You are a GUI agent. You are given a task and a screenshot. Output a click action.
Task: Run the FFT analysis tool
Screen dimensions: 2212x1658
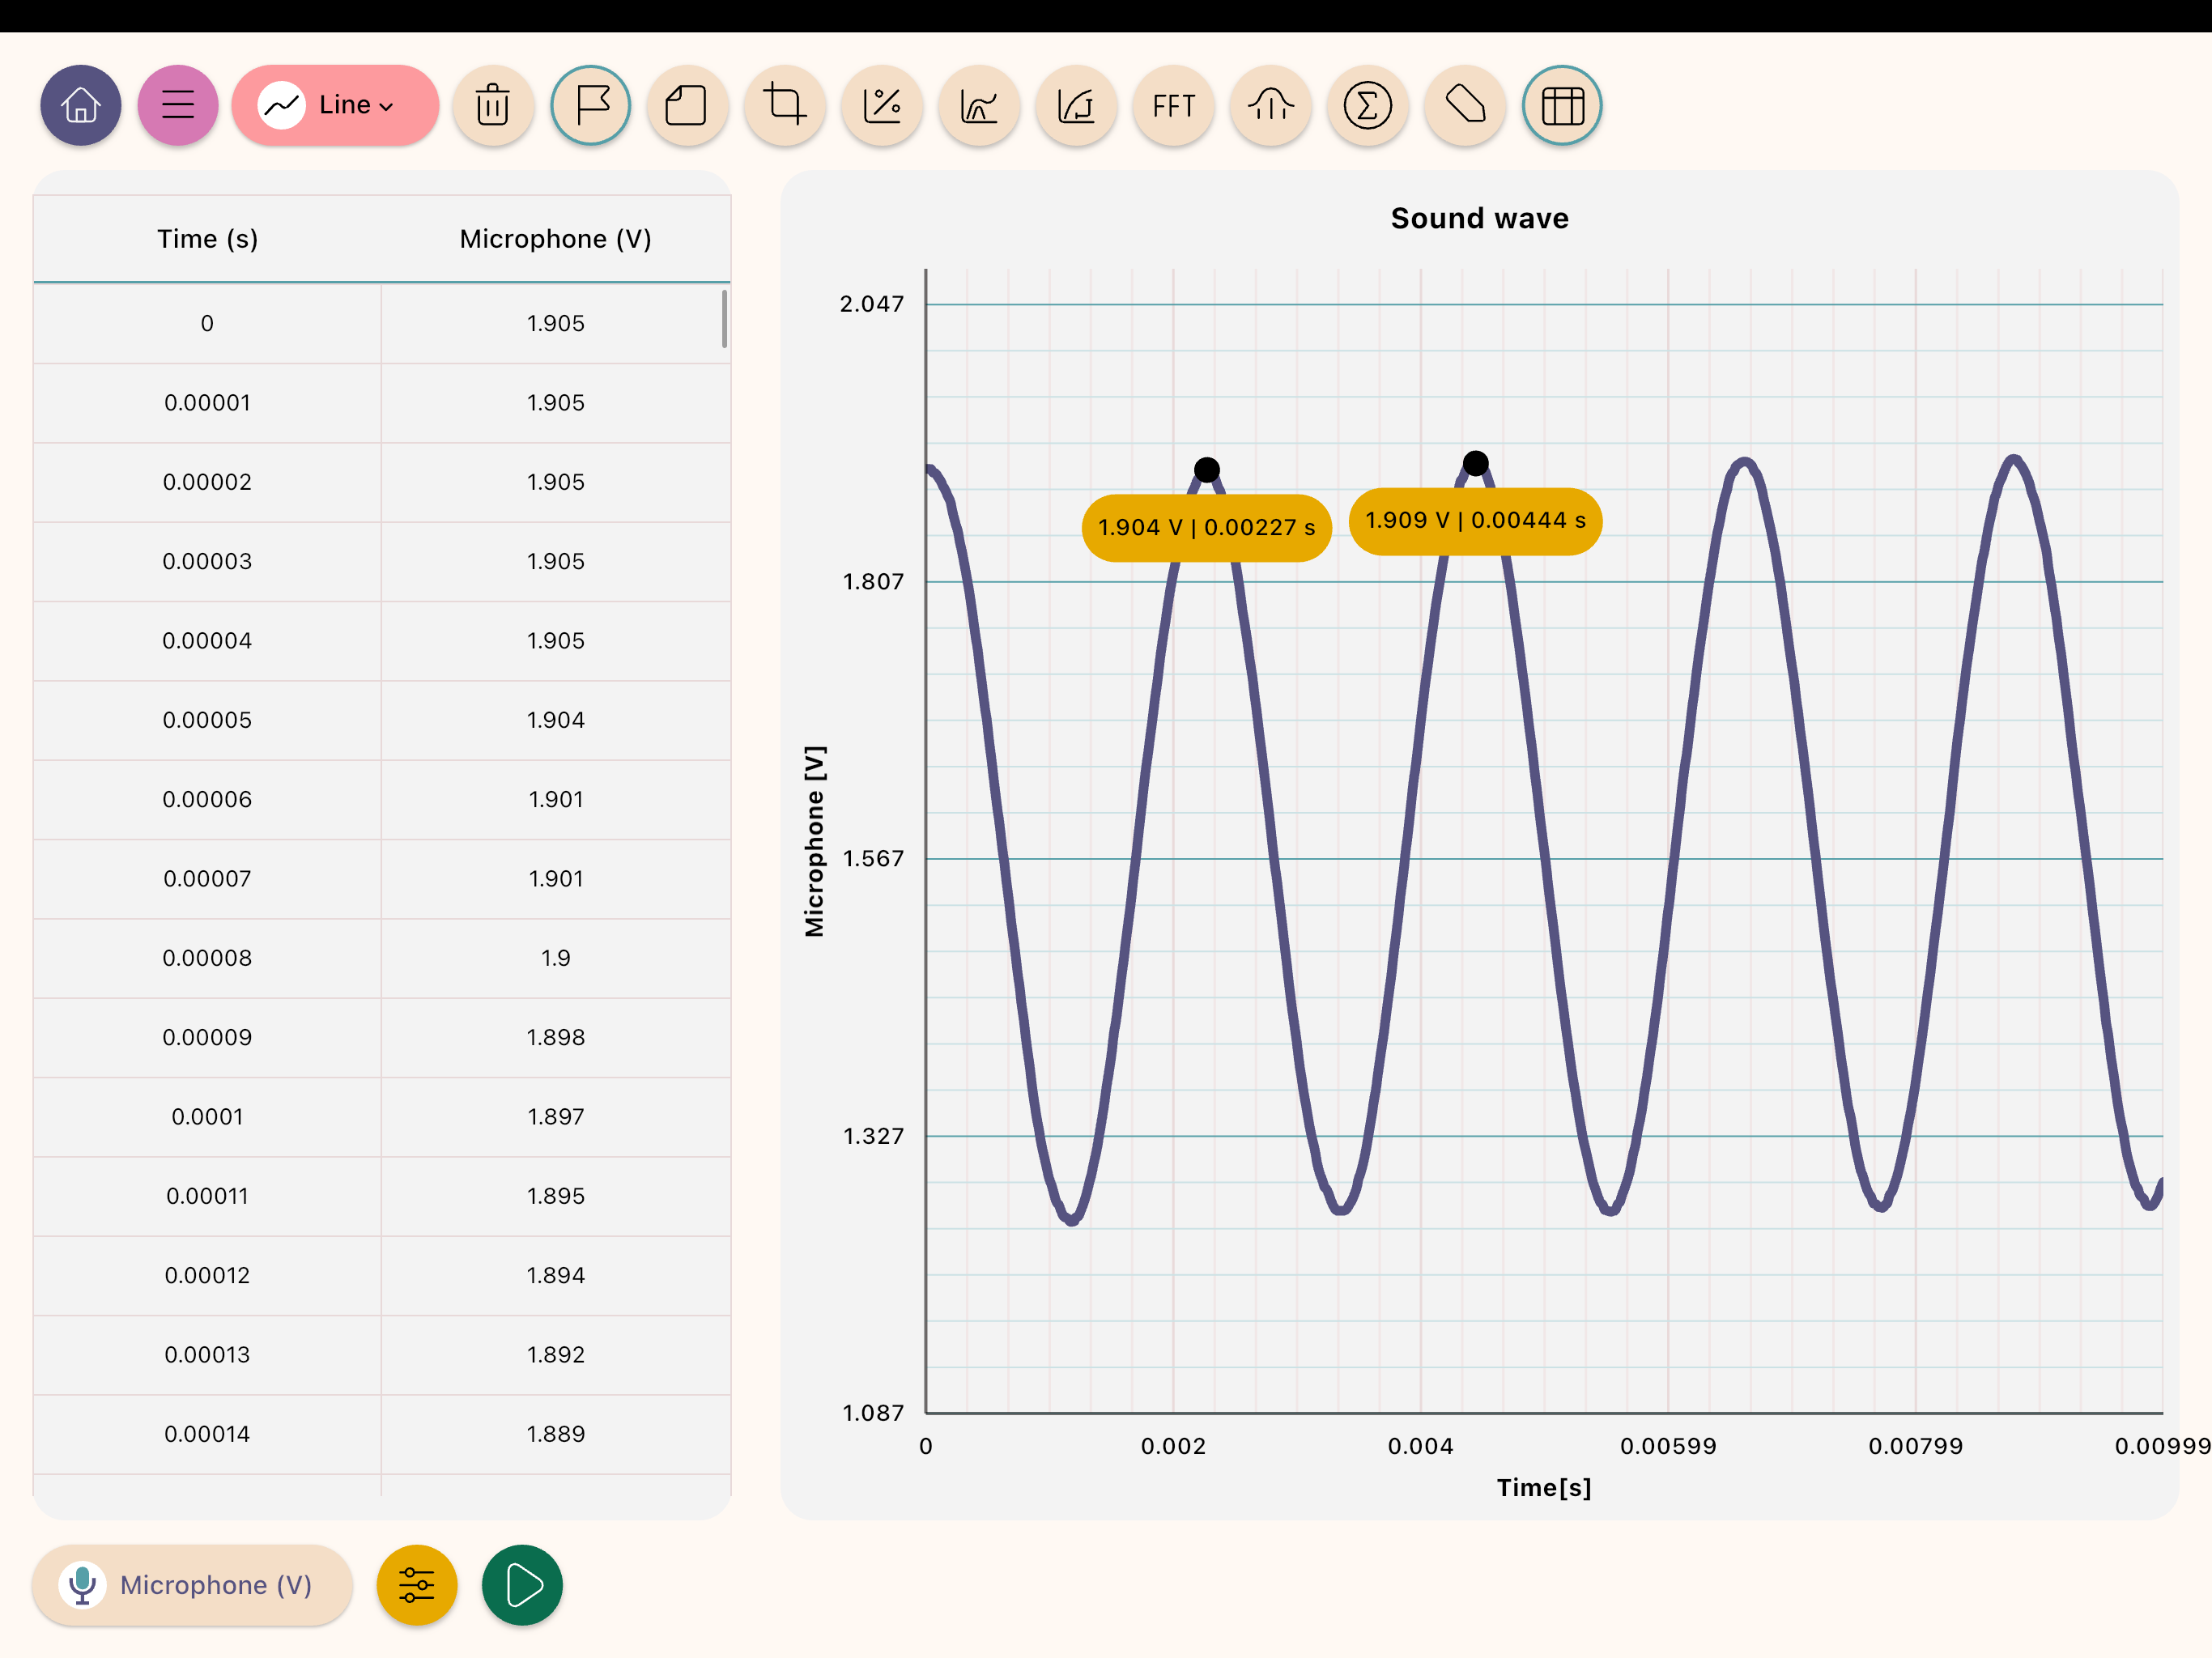pyautogui.click(x=1173, y=105)
